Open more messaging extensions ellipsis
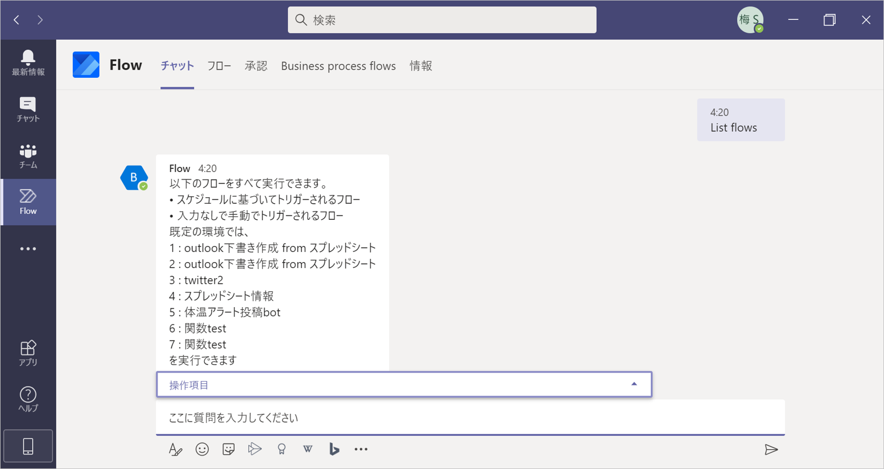Image resolution: width=884 pixels, height=469 pixels. coord(361,449)
